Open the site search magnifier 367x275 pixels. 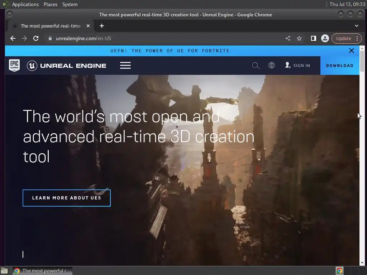pos(256,66)
